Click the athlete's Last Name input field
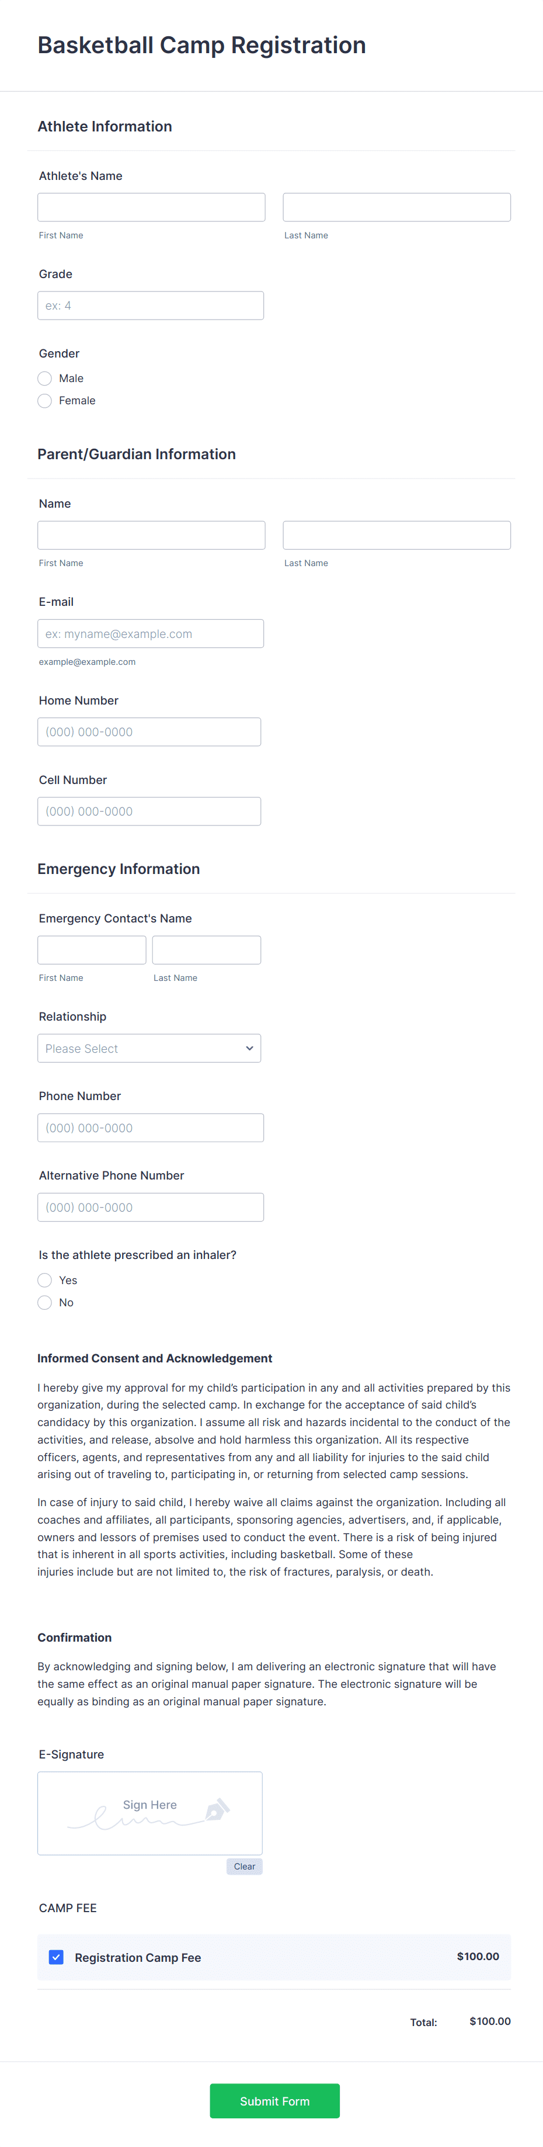Viewport: 543px width, 2147px height. coord(396,207)
